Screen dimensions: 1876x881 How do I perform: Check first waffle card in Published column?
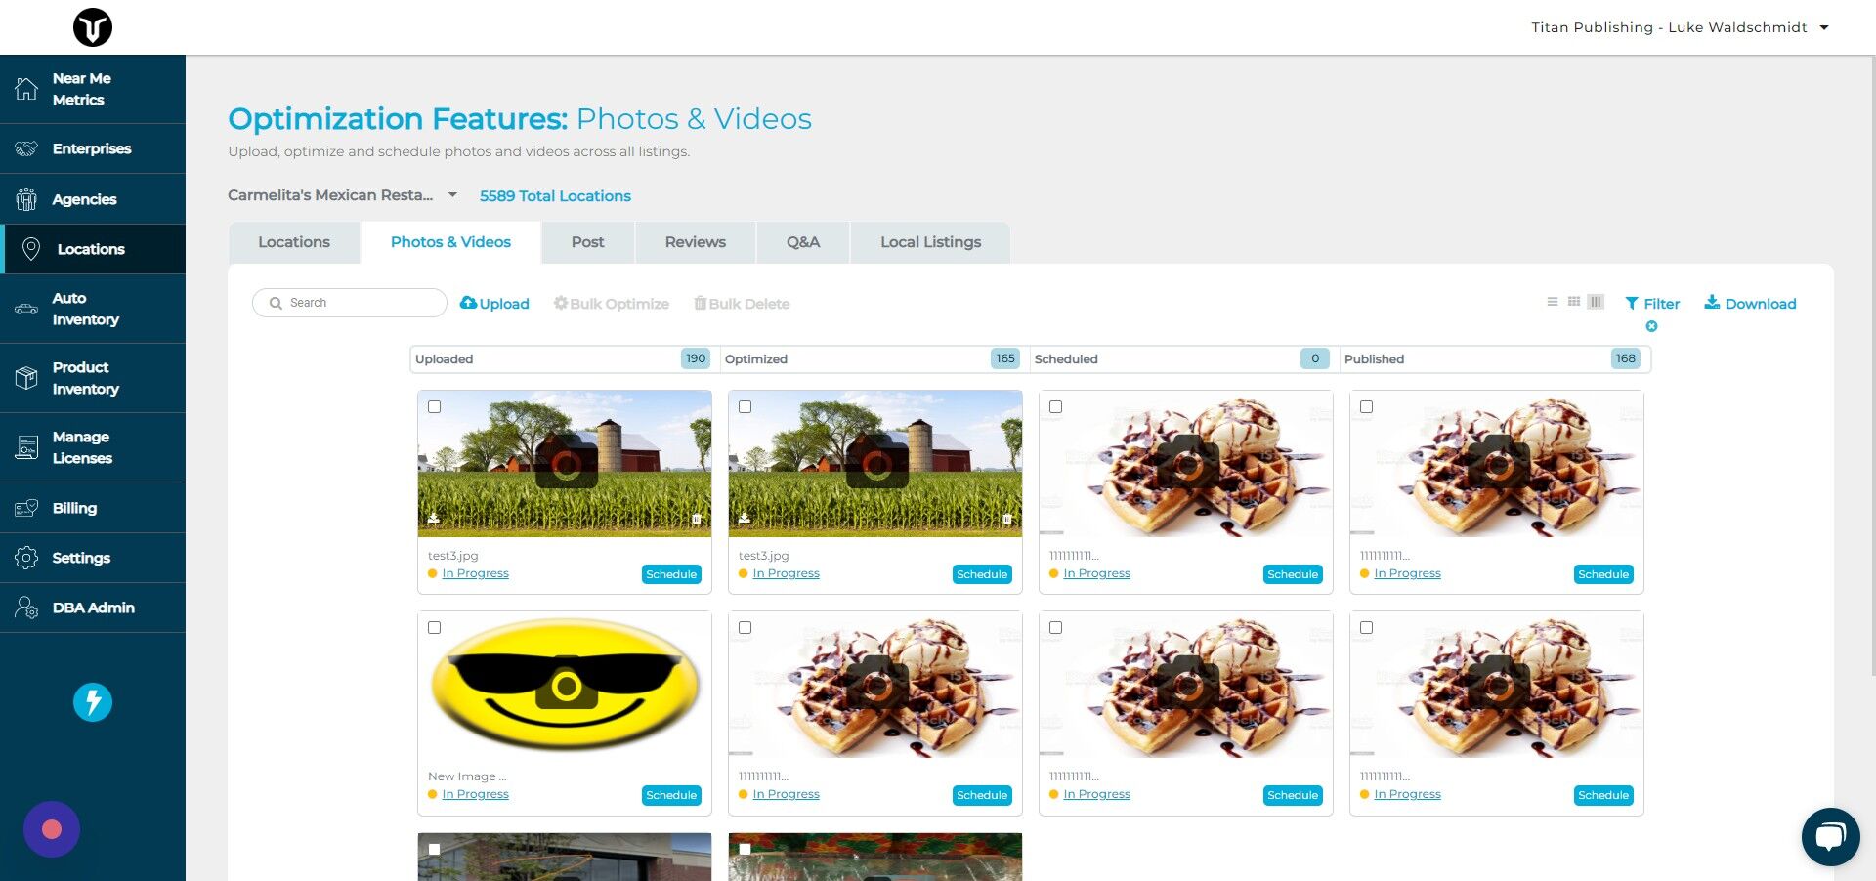[x=1367, y=407]
